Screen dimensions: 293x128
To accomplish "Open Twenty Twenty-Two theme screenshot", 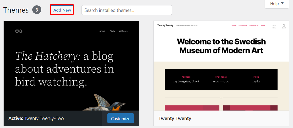I will click(71, 66).
